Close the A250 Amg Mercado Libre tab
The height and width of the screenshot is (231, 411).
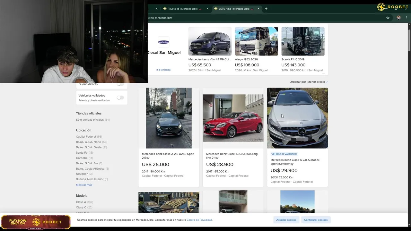pyautogui.click(x=258, y=9)
